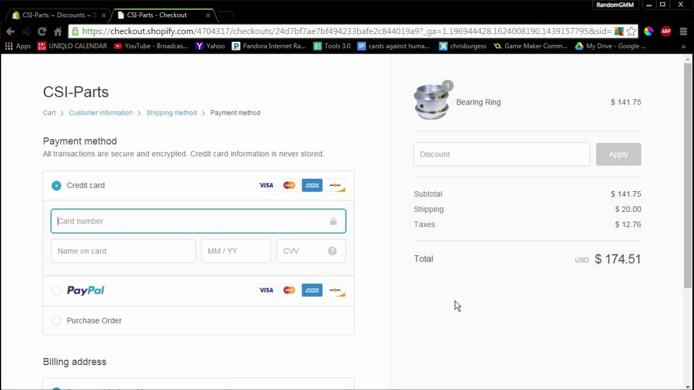Open the UNIQLO CALENDAR bookmark

click(72, 46)
